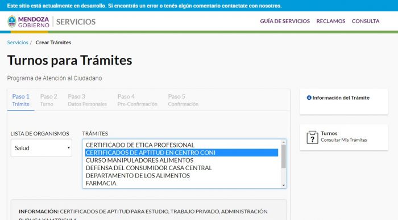Click the Turnos heading in sidebar card
398x220 pixels.
[329, 133]
